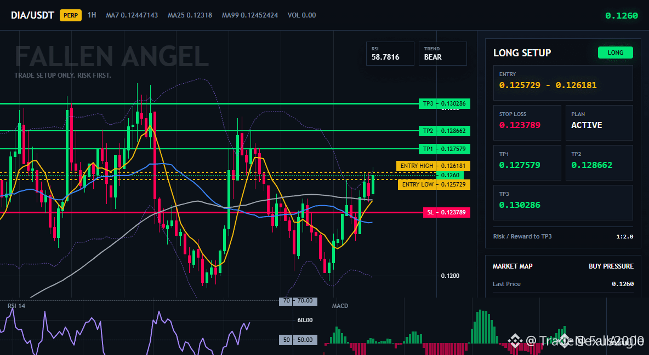The width and height of the screenshot is (649, 355).
Task: Click the MA7 0.12447143 indicator readout
Action: pos(132,15)
